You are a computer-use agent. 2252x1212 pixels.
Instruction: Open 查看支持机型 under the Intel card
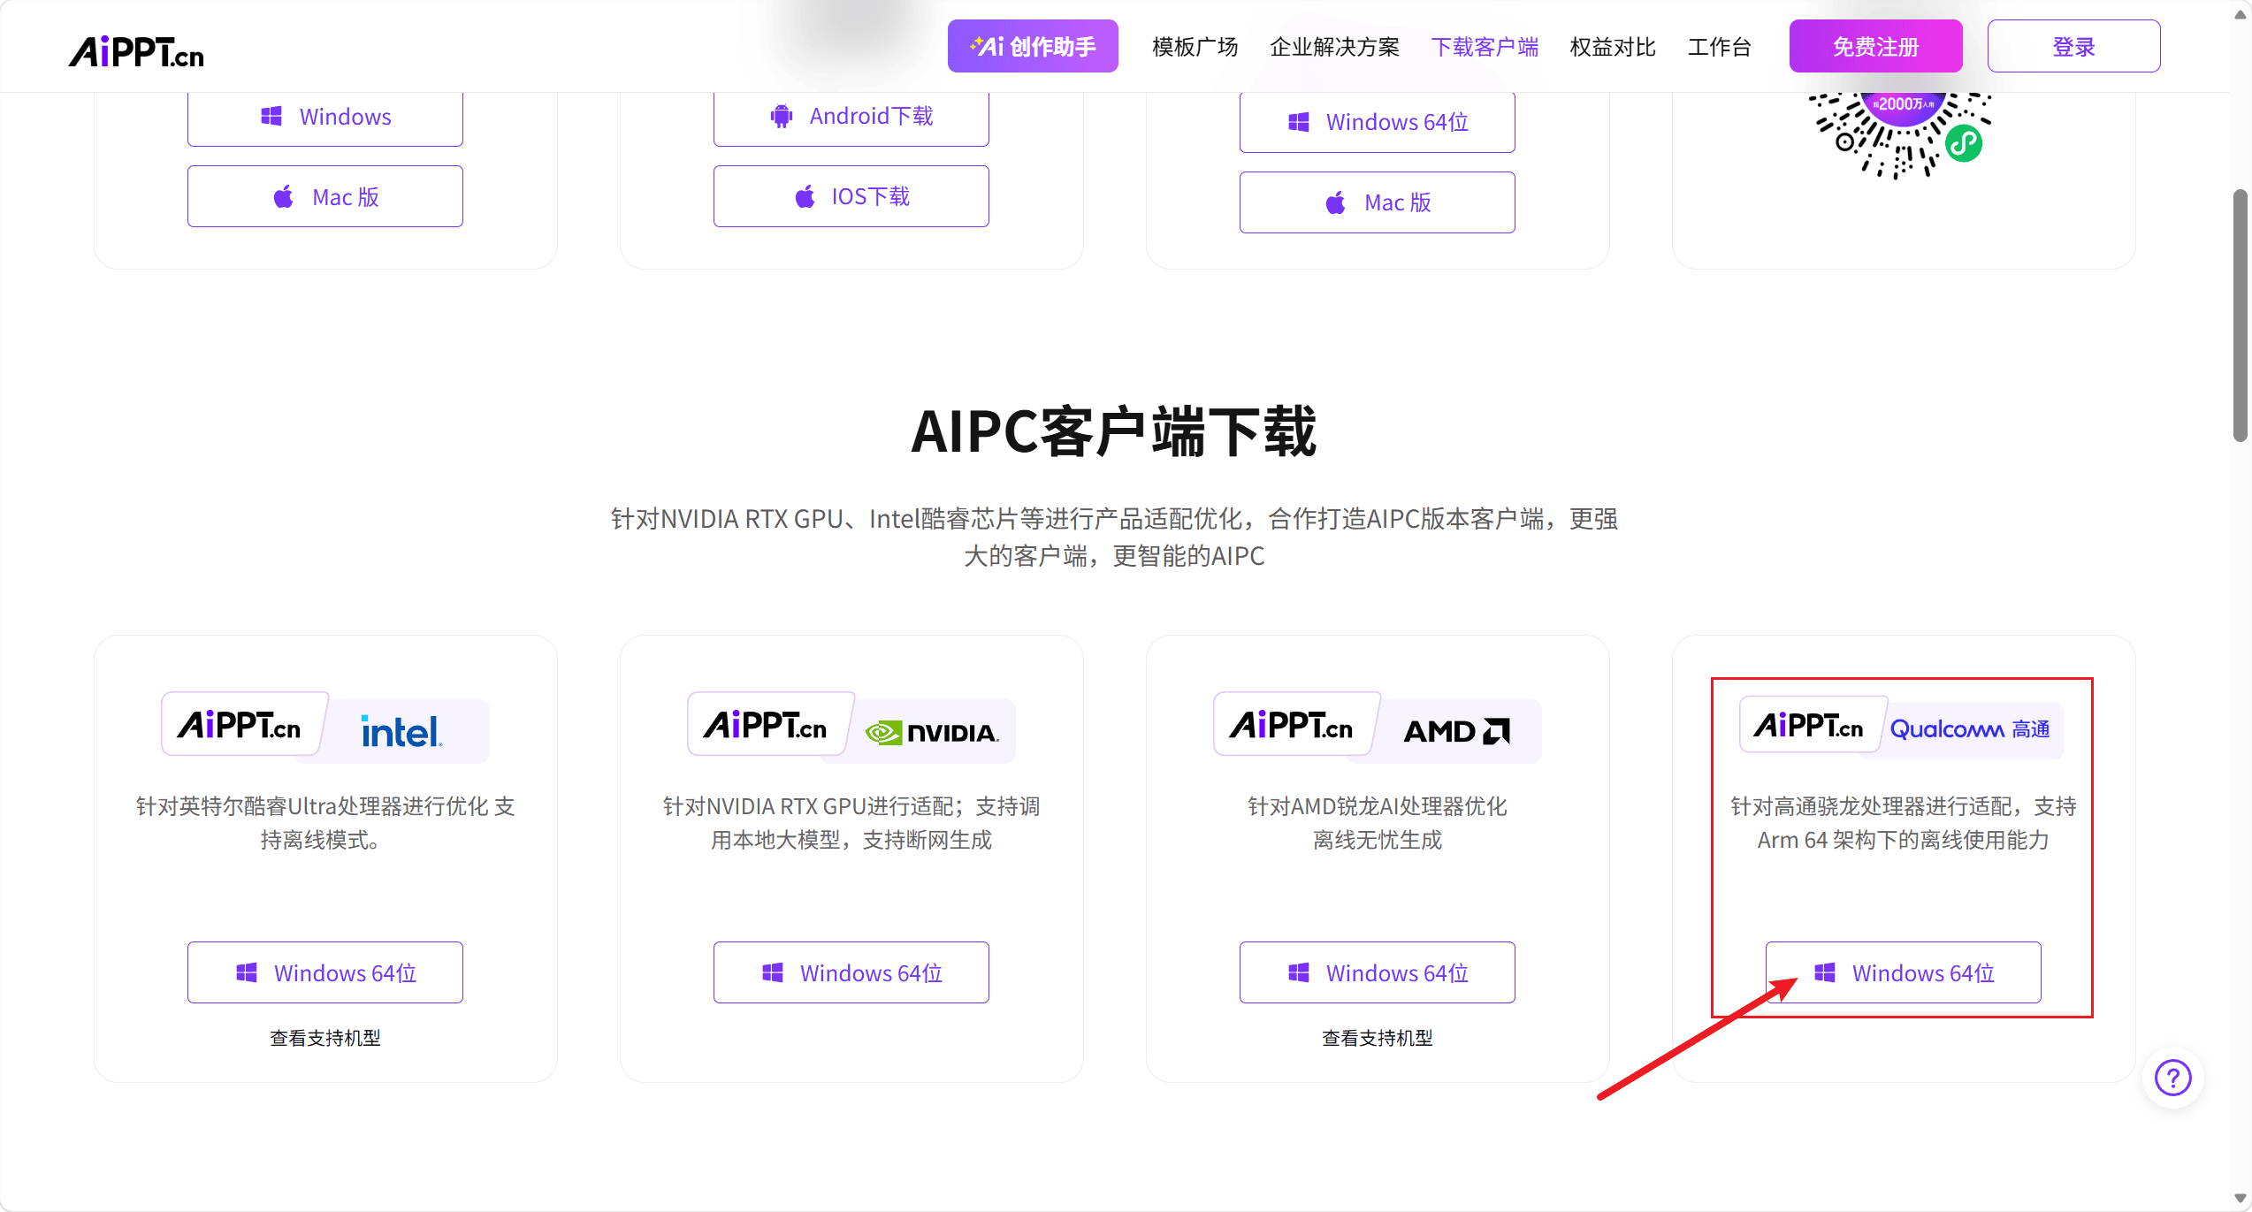[x=324, y=1038]
